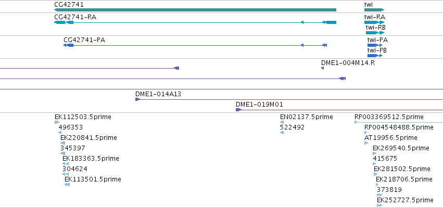Click the EK218706.5prime label
The height and width of the screenshot is (208, 443).
[x=404, y=179]
